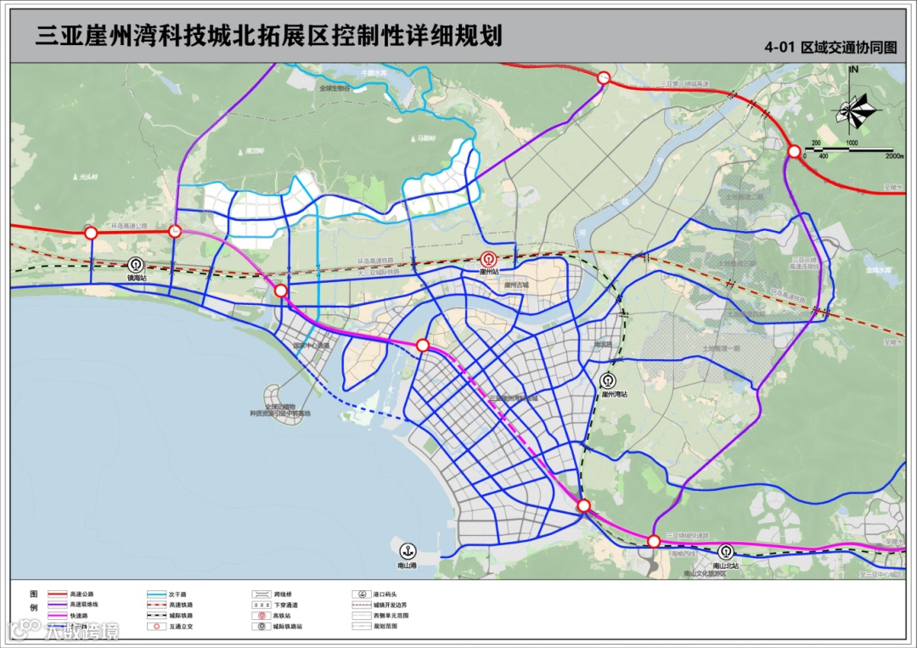Image resolution: width=917 pixels, height=648 pixels.
Task: Click westernmost interchange circle on 环岛高速公路
Action: pos(91,234)
